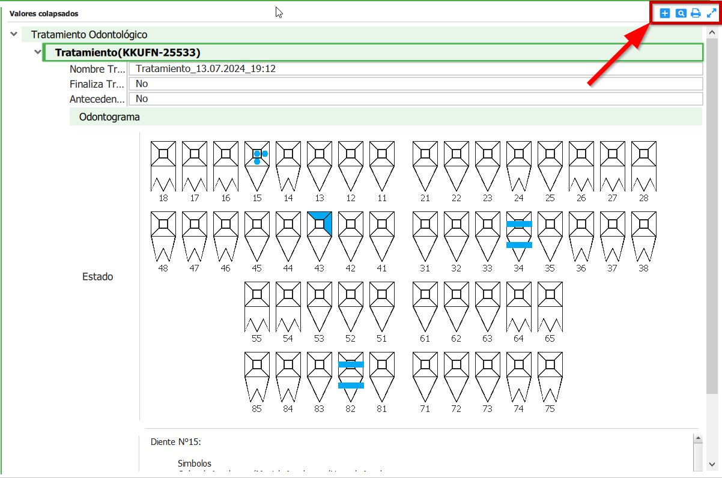
Task: Select tooth 43 with blue shaded corner
Action: [320, 236]
